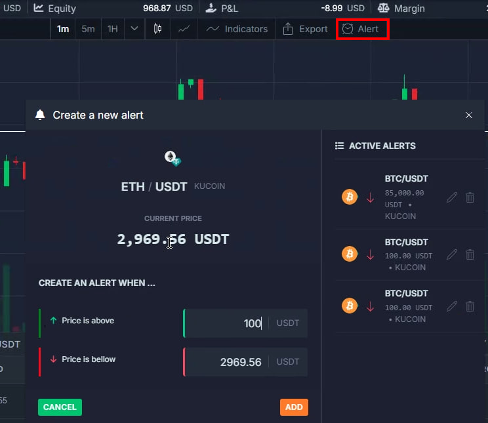Open the Alert tool in toolbar
The width and height of the screenshot is (488, 423).
click(362, 29)
